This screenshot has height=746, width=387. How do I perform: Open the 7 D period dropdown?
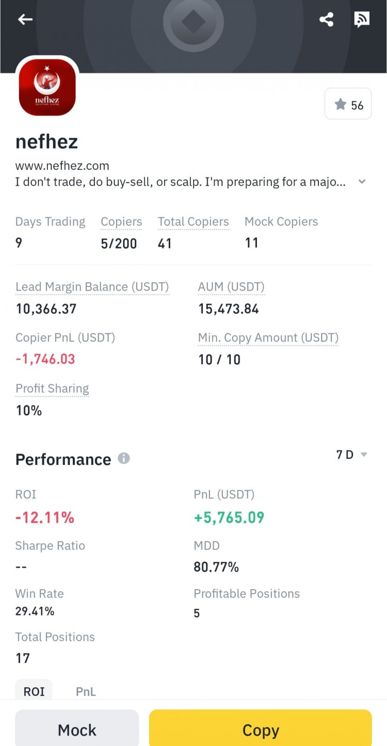pos(351,455)
